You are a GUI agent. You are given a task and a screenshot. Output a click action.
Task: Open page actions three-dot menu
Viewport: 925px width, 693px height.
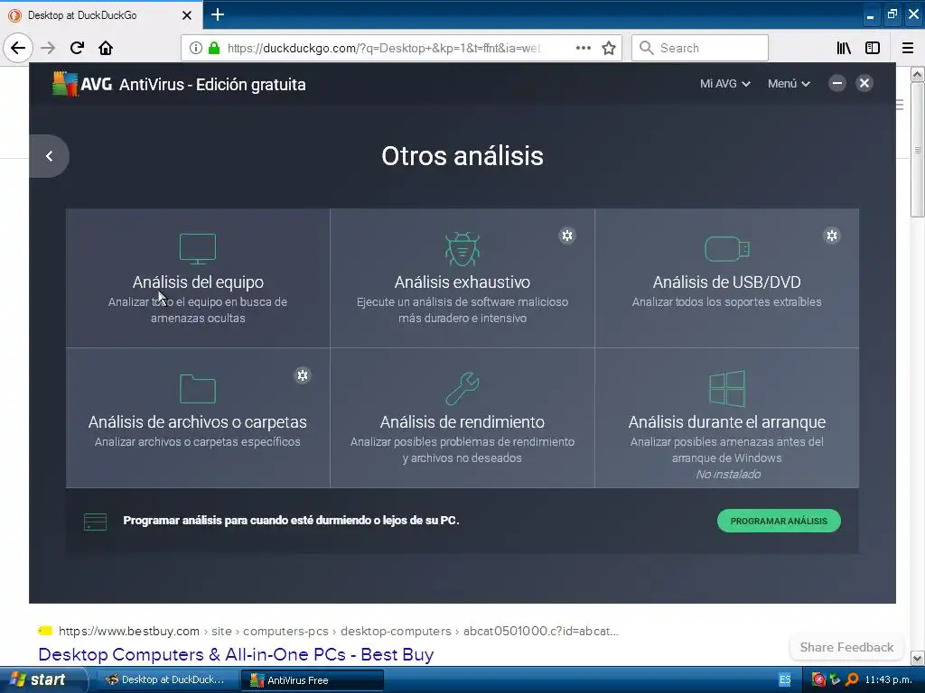coord(583,48)
